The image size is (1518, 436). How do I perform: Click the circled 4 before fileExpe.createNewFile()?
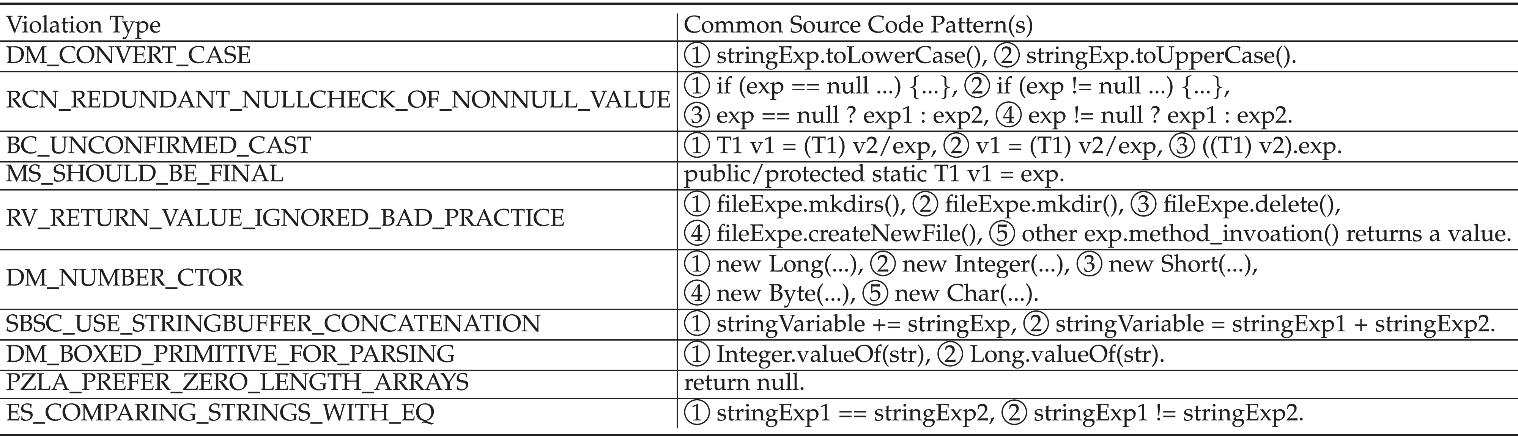(697, 234)
